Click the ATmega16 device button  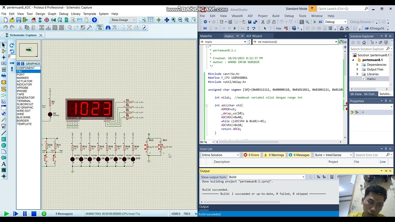(374, 28)
